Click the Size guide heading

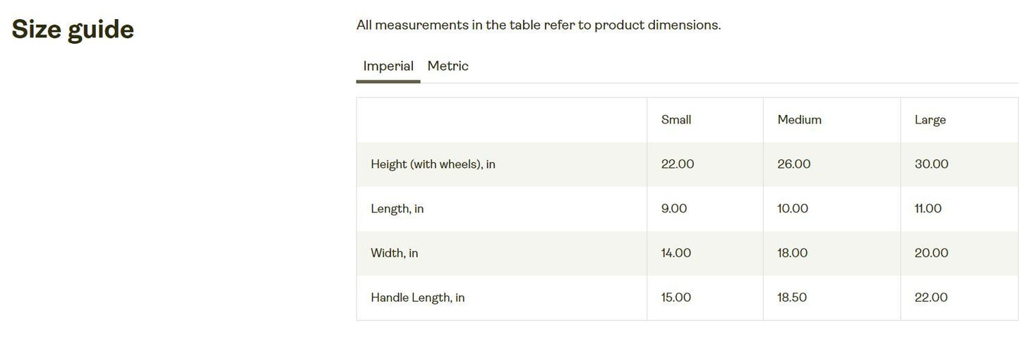[73, 30]
